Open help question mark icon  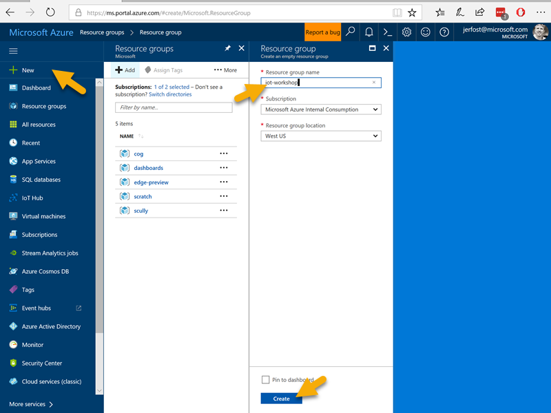(444, 32)
